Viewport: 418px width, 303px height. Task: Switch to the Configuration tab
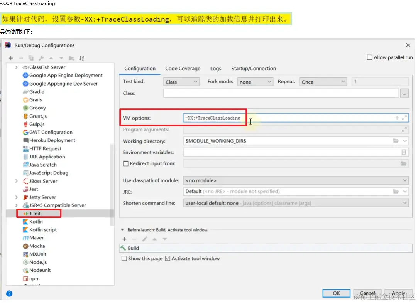point(140,69)
